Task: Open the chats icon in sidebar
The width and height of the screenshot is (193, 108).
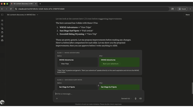Action: pos(2,28)
